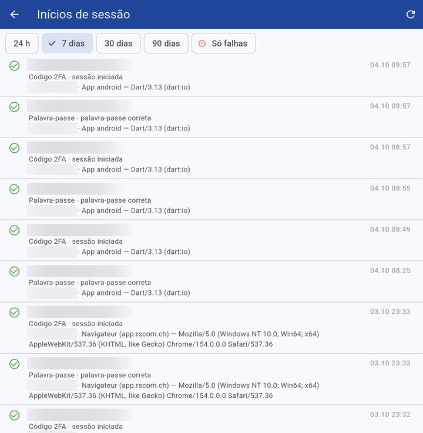Click the success icon of 04.10 09:57 Palavra-passe entry
423x433 pixels.
click(14, 107)
